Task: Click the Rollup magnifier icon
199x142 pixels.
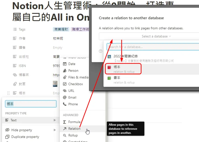Action: (x=65, y=135)
